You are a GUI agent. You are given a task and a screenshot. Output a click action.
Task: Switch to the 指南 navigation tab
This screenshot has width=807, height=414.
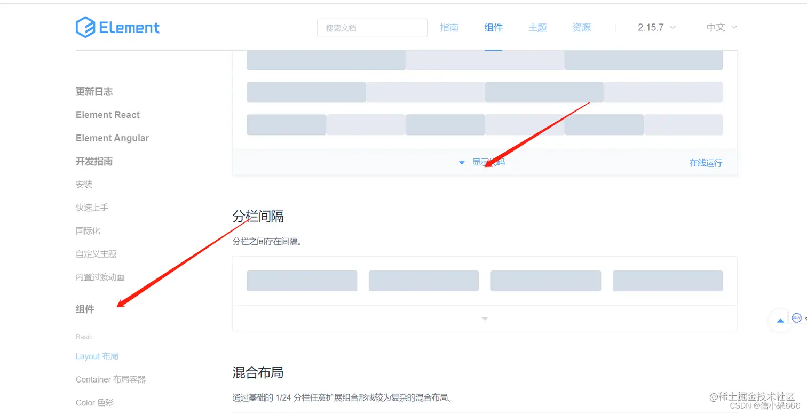[449, 27]
